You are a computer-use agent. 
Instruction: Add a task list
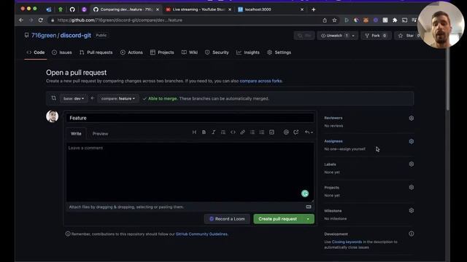pos(271,132)
